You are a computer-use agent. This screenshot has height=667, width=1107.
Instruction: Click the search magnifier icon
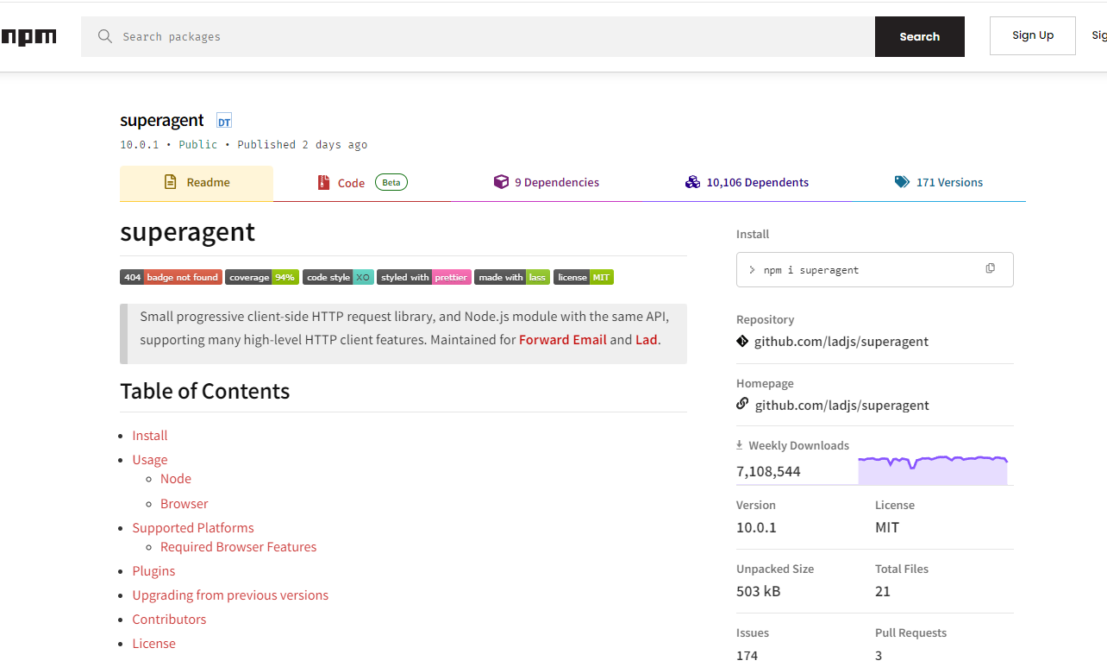coord(105,36)
